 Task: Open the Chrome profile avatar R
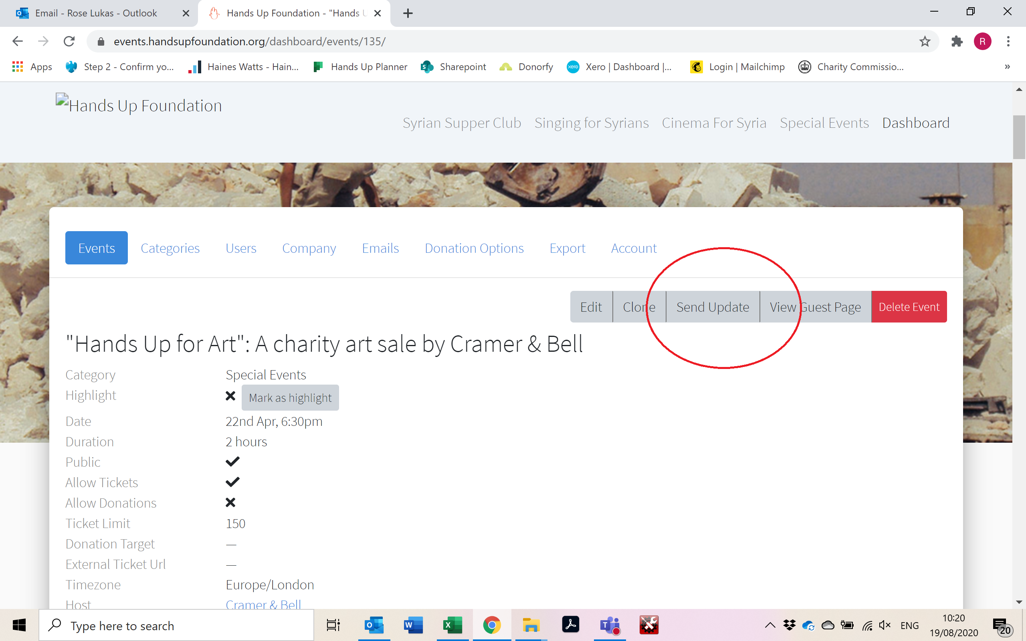[982, 41]
